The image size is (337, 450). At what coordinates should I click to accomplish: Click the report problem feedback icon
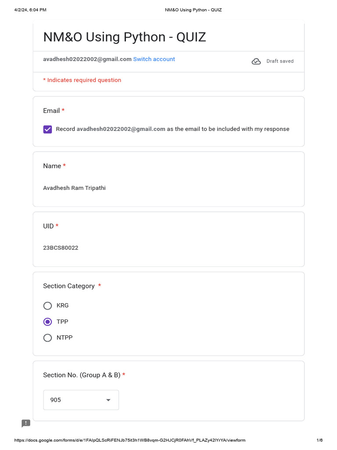[26, 423]
